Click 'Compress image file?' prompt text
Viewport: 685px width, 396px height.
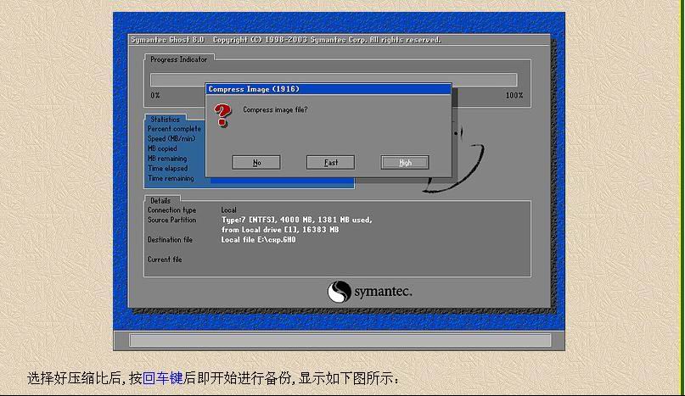275,110
